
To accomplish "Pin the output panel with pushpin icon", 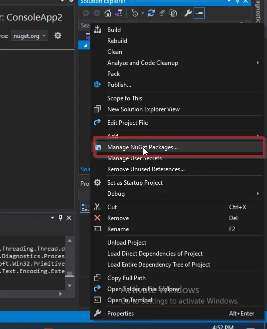I will [60, 218].
